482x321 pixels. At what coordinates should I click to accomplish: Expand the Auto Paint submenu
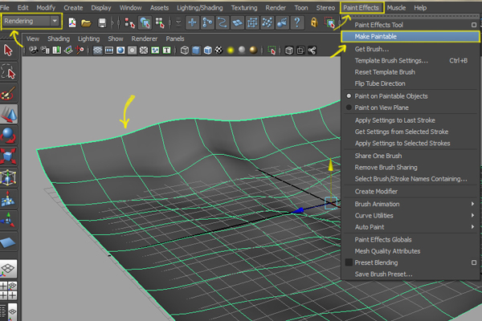pyautogui.click(x=411, y=227)
